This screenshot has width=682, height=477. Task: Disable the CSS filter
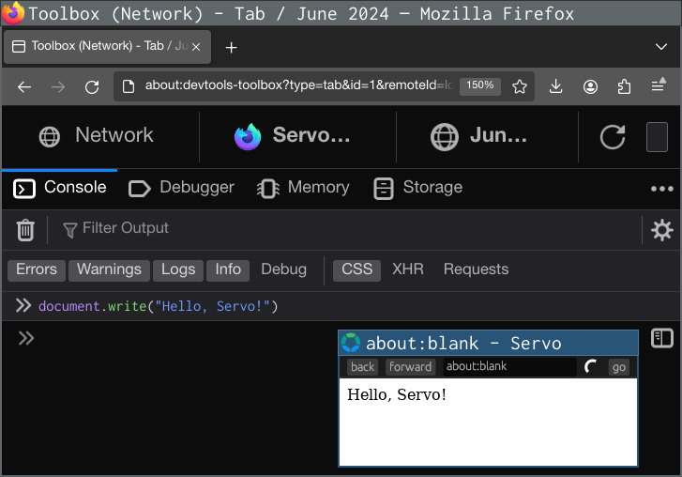pos(356,269)
